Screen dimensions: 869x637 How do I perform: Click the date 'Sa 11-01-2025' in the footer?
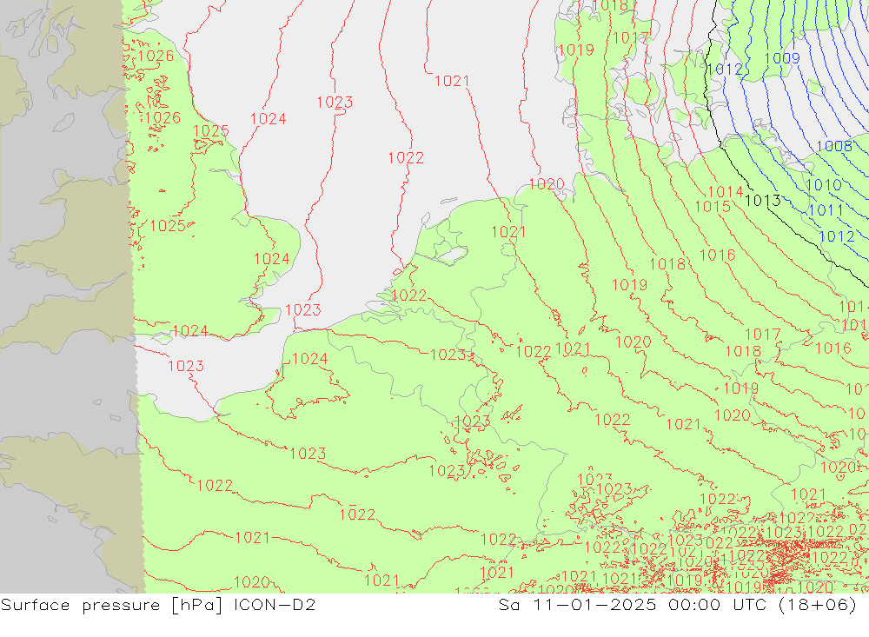pyautogui.click(x=577, y=604)
